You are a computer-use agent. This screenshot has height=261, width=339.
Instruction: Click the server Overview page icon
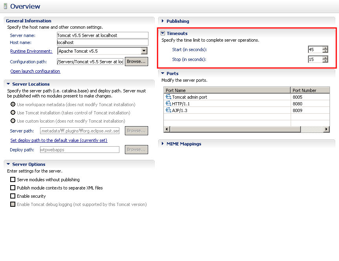point(5,6)
